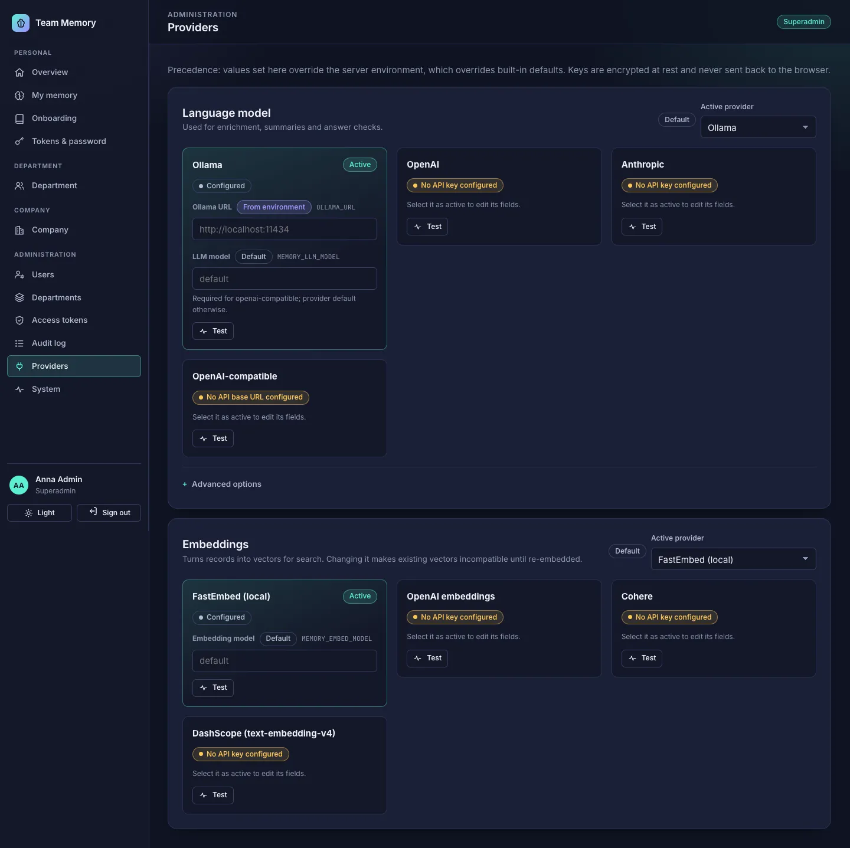Click the Access tokens shield icon
The height and width of the screenshot is (848, 850).
click(19, 320)
